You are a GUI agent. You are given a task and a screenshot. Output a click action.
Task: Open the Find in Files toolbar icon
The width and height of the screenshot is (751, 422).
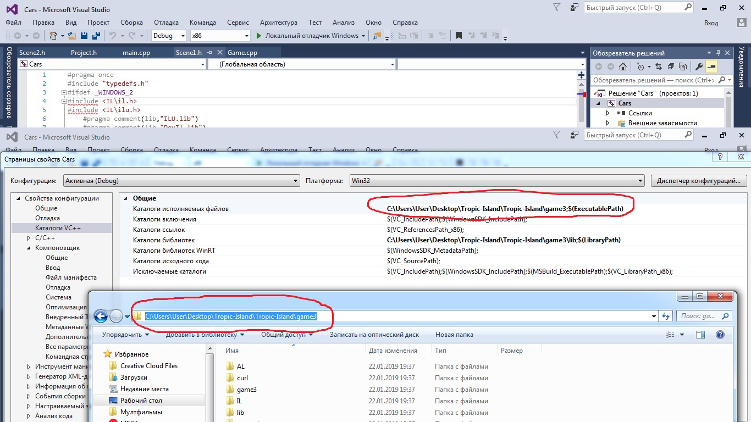coord(377,36)
